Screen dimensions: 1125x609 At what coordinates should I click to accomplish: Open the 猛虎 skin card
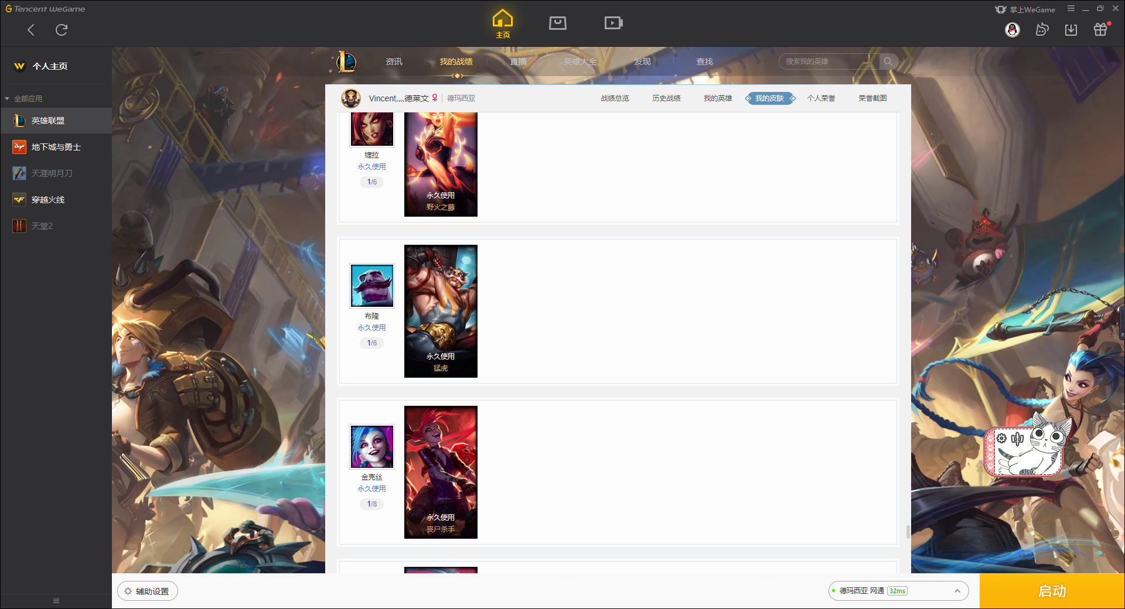pyautogui.click(x=441, y=311)
